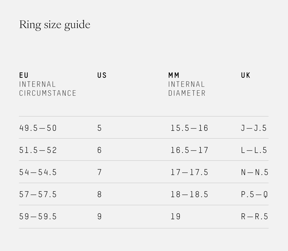Click the US column header
The image size is (288, 251).
coord(102,75)
